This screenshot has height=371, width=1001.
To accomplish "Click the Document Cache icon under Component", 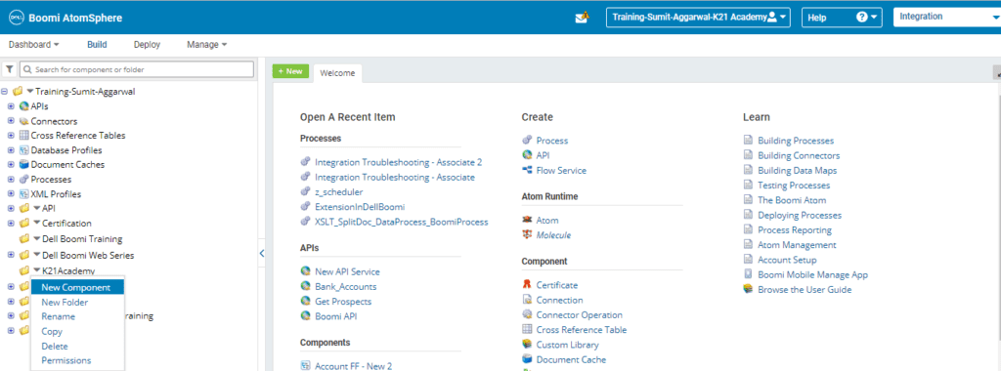I will point(527,359).
